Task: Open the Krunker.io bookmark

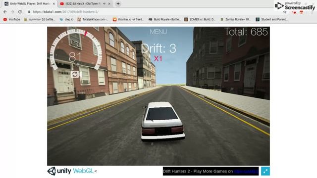Action: [128, 19]
